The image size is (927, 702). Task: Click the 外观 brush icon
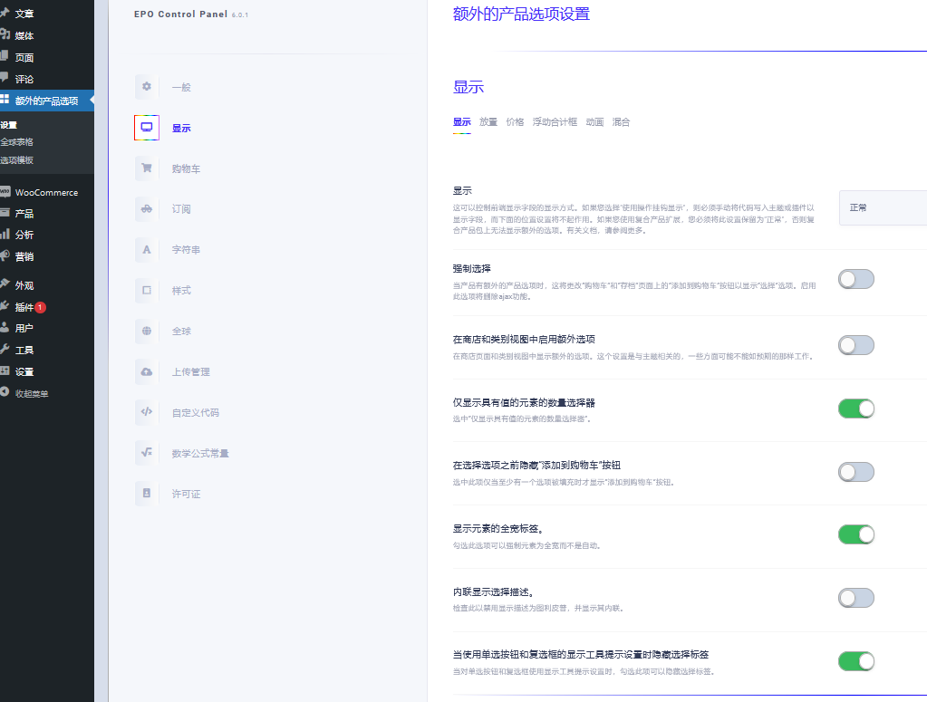click(5, 284)
